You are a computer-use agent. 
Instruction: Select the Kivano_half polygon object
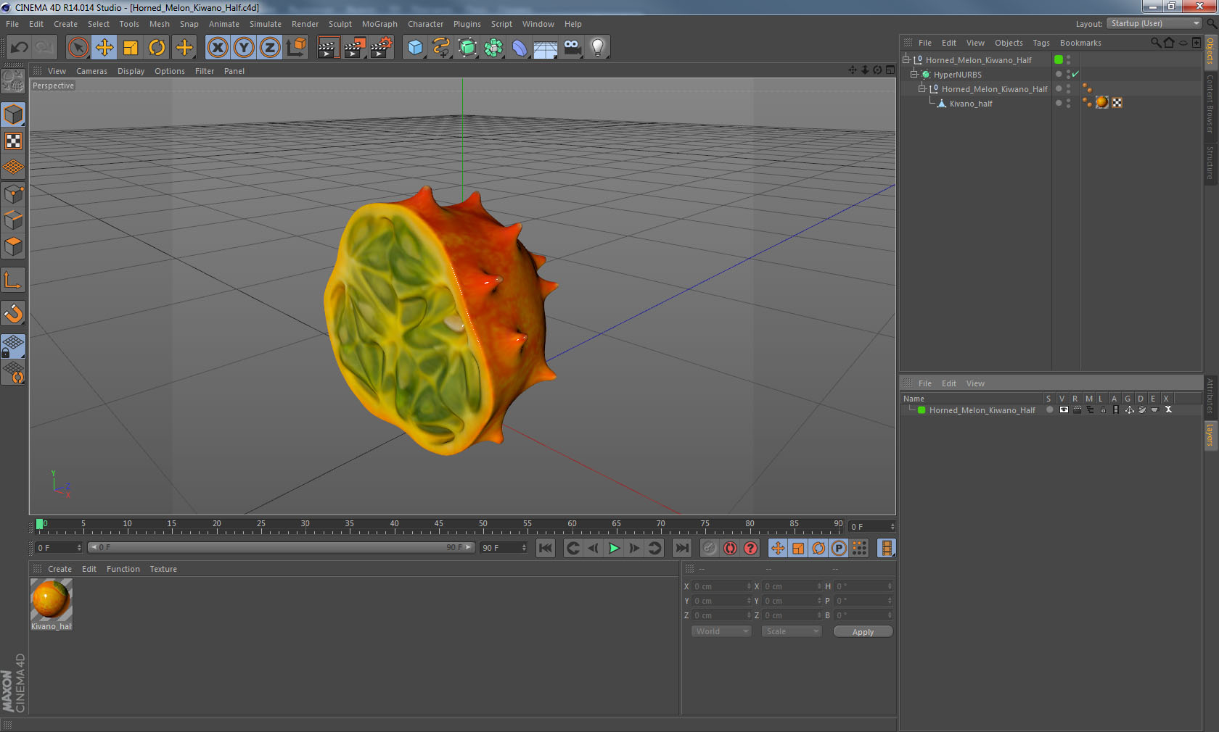click(971, 104)
